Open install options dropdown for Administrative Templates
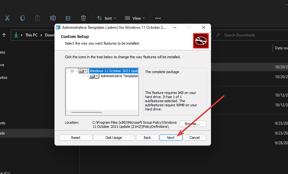The width and height of the screenshot is (288, 174). point(94,76)
